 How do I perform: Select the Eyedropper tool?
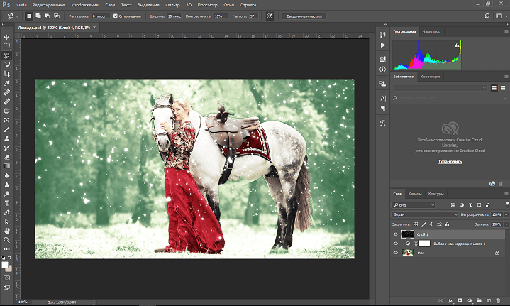coord(6,83)
